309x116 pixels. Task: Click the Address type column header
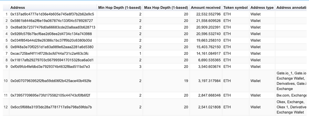pyautogui.click(x=262, y=8)
